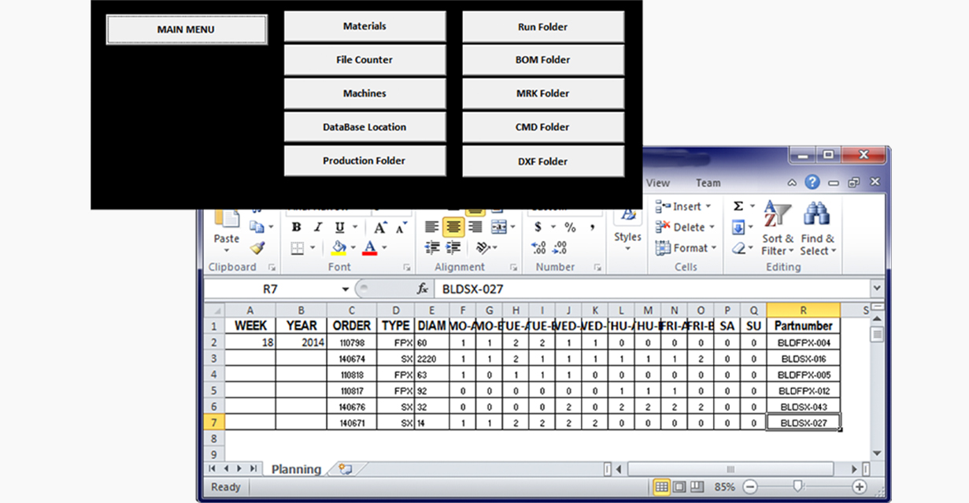Click the AutoSum sigma icon
Screen dimensions: 969x503
738,206
